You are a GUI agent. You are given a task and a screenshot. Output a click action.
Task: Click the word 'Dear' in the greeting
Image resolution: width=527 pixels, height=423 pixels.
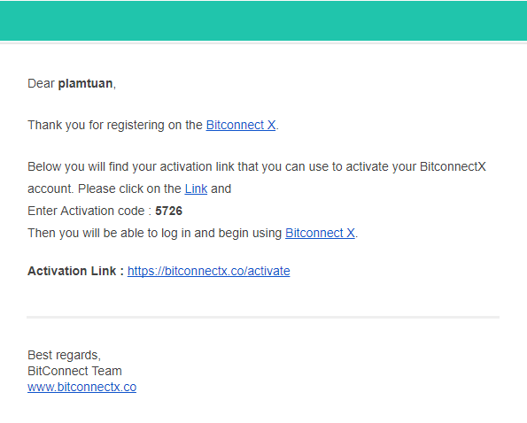coord(41,83)
